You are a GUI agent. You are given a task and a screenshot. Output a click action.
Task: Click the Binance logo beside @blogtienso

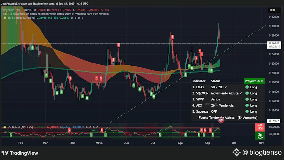[x=237, y=152]
